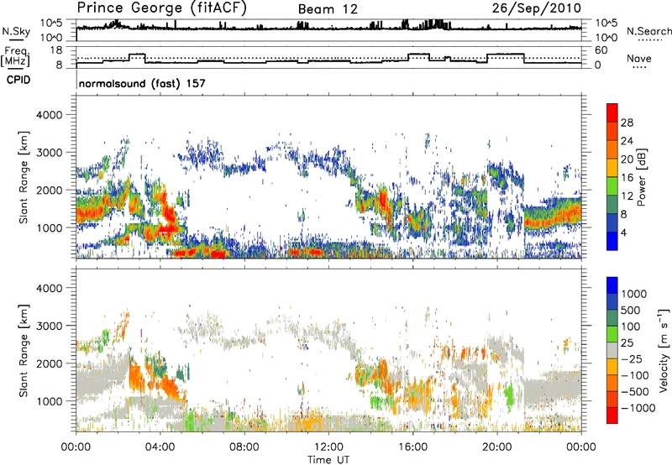This screenshot has height=465, width=672.
Task: Click the '04:00' time tick label
Action: [x=160, y=447]
